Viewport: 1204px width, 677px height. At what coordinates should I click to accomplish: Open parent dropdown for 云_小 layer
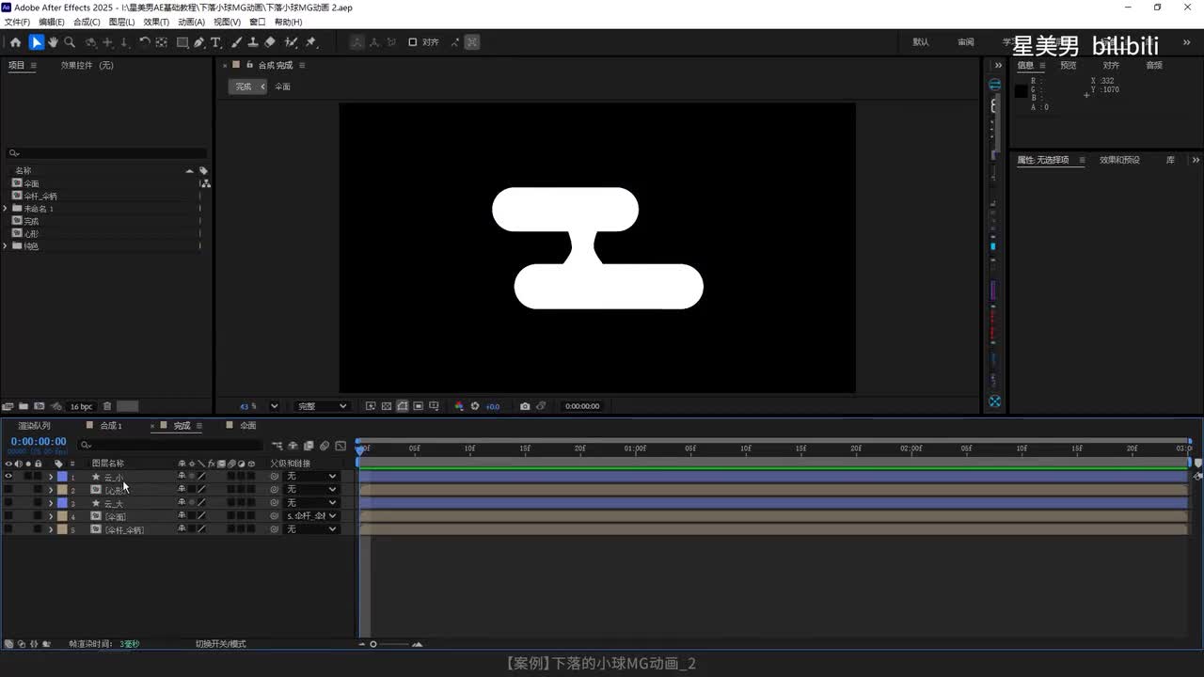[311, 477]
